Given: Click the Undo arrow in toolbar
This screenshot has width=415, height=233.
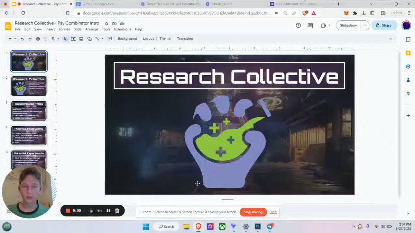Looking at the screenshot, I should coord(22,39).
